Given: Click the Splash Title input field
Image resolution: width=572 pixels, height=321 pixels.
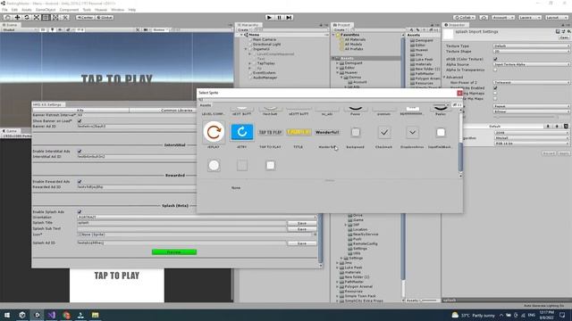Looking at the screenshot, I should pos(181,223).
